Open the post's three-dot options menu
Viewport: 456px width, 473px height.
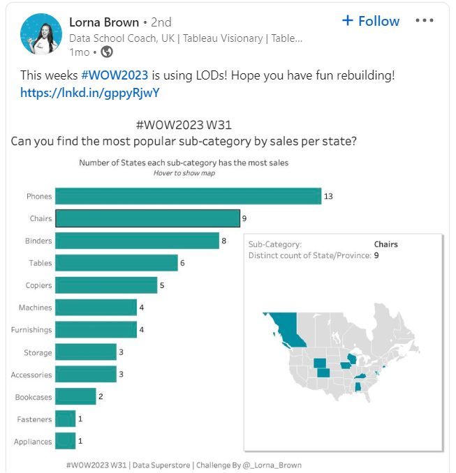coord(425,21)
